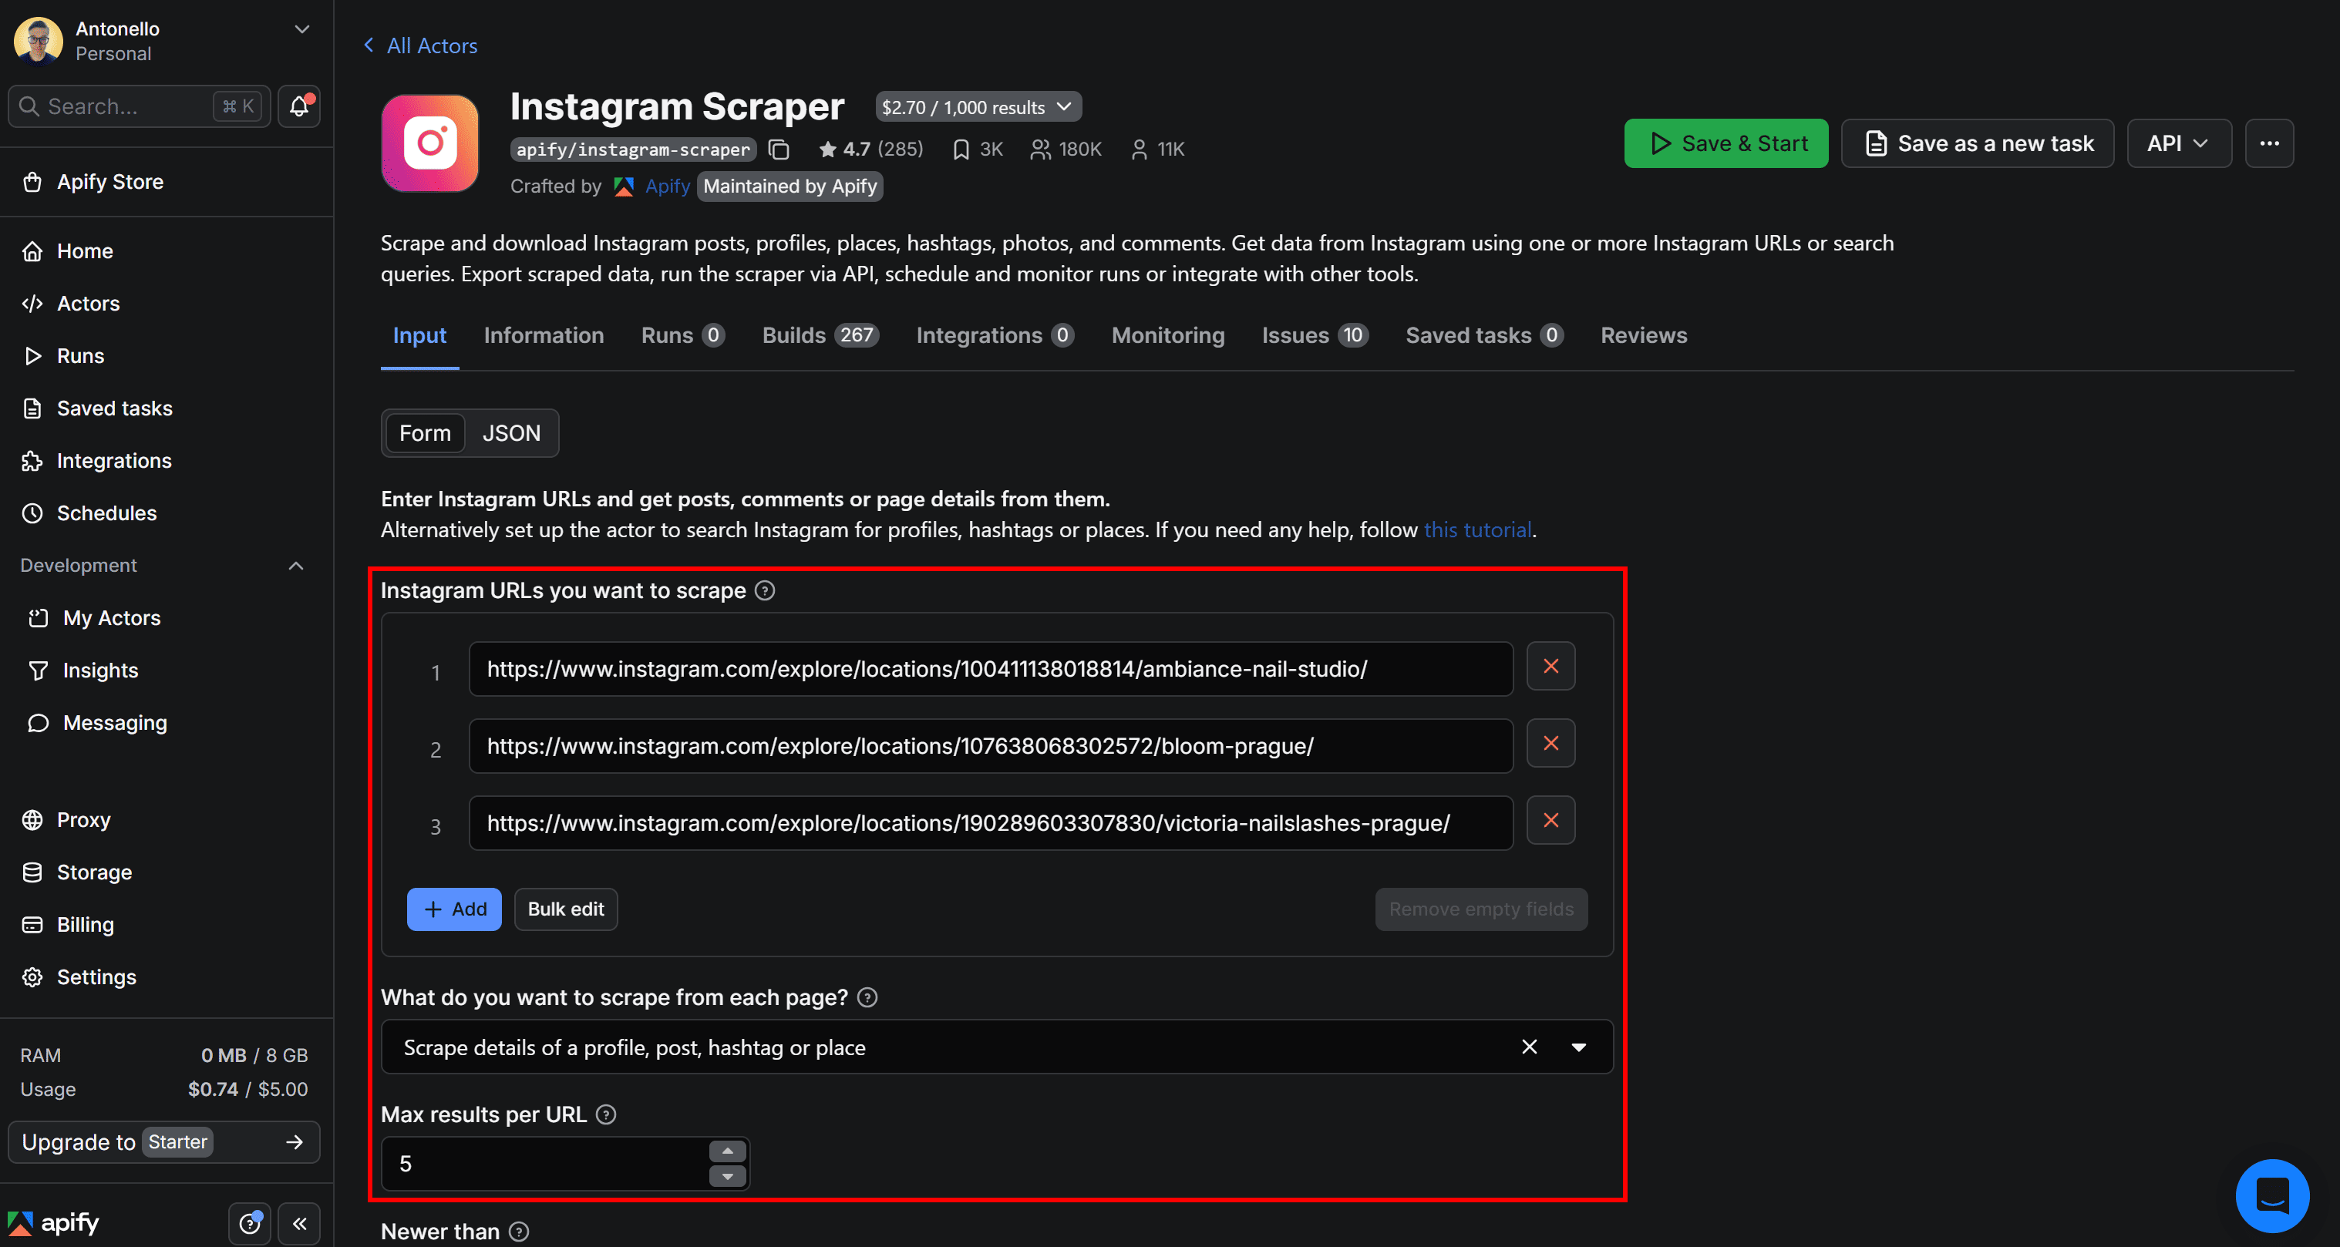Open the tutorial link

click(x=1477, y=529)
